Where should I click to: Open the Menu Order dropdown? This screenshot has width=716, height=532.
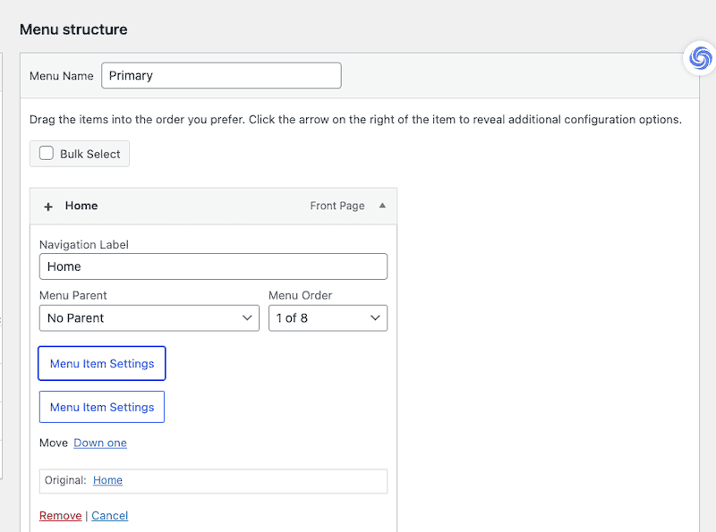pos(328,318)
